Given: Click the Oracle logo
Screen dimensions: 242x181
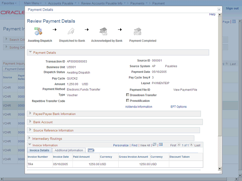Looking at the screenshot, I should pyautogui.click(x=12, y=12).
